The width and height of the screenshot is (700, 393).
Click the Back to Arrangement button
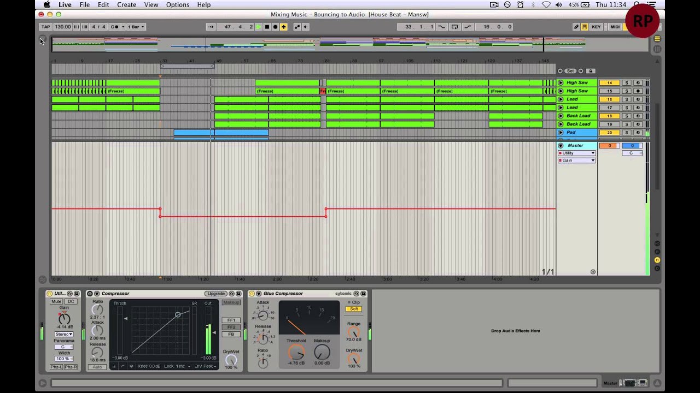pos(305,27)
